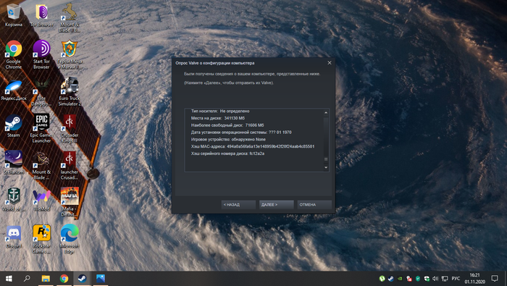Screen dimensions: 507x286
Task: Cancel survey with ОТМЕНА button
Action: tap(314, 205)
